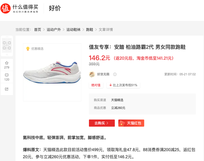
Task: Click the red envelope icon on 天猫红包
Action: pos(122,123)
